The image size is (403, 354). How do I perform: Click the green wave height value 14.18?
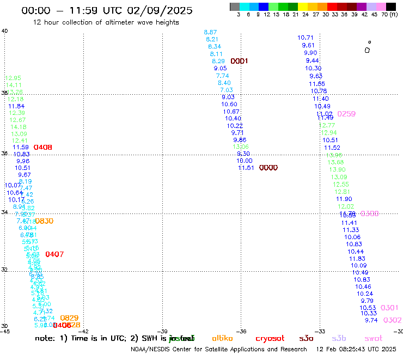tap(19, 127)
